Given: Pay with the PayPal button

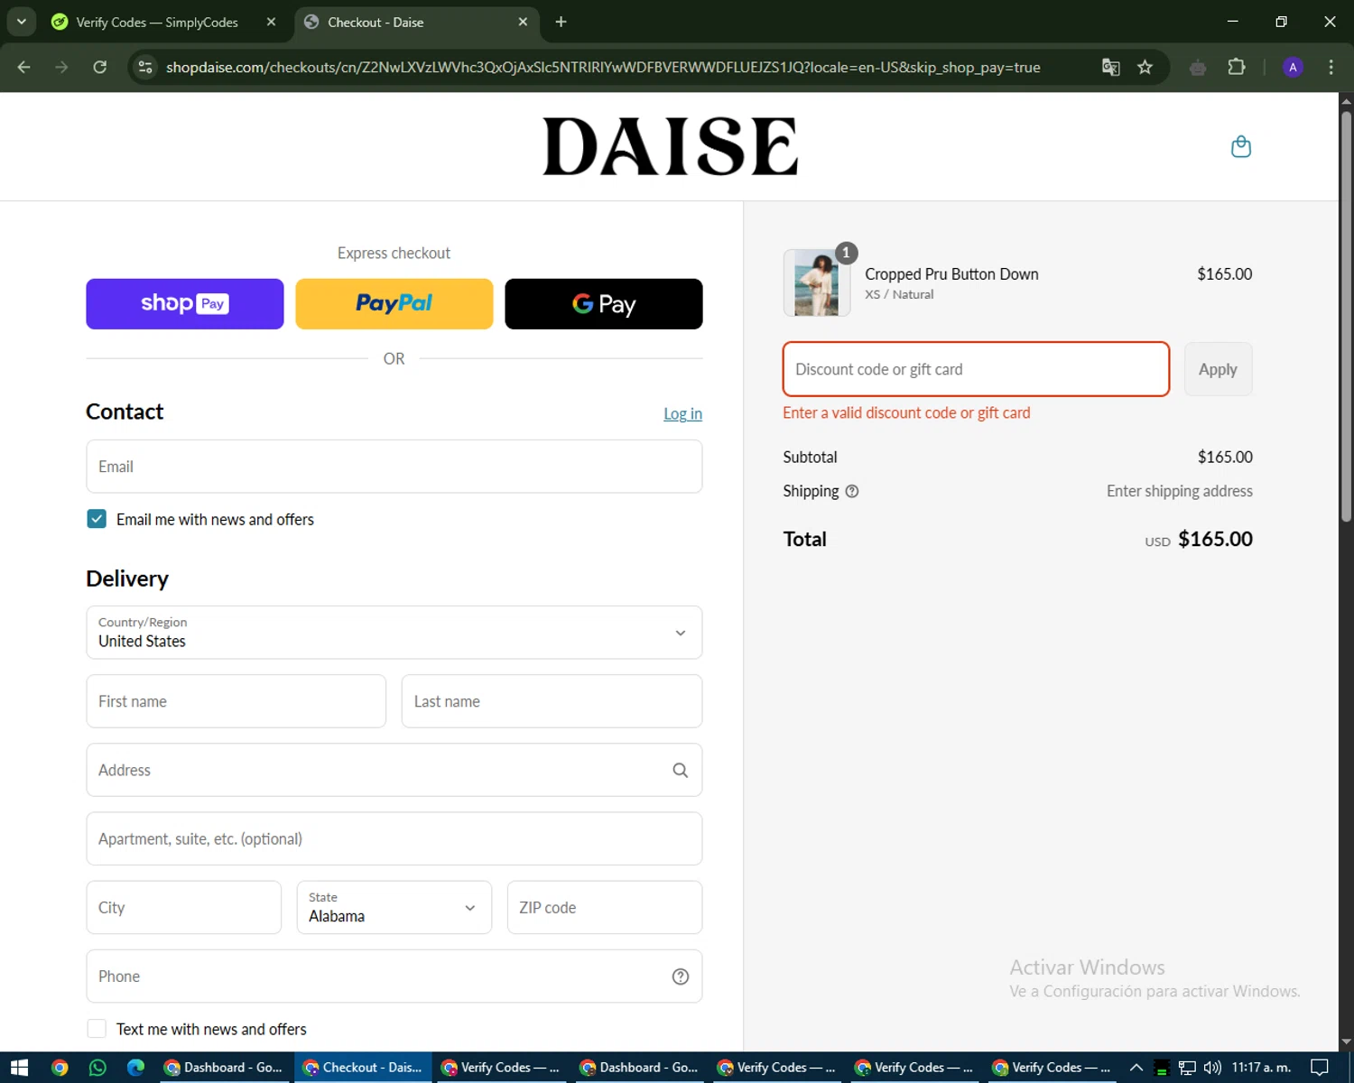Looking at the screenshot, I should pos(394,304).
